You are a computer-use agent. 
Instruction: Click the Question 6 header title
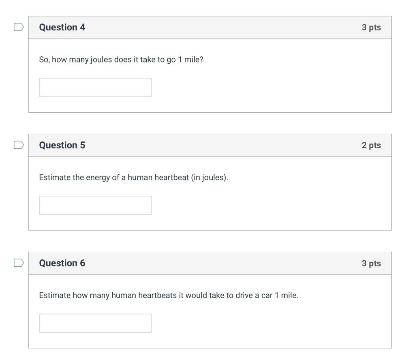click(62, 263)
